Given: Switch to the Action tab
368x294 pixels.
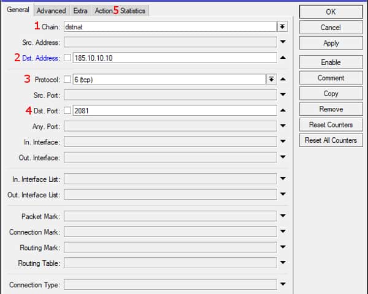Looking at the screenshot, I should pyautogui.click(x=104, y=11).
